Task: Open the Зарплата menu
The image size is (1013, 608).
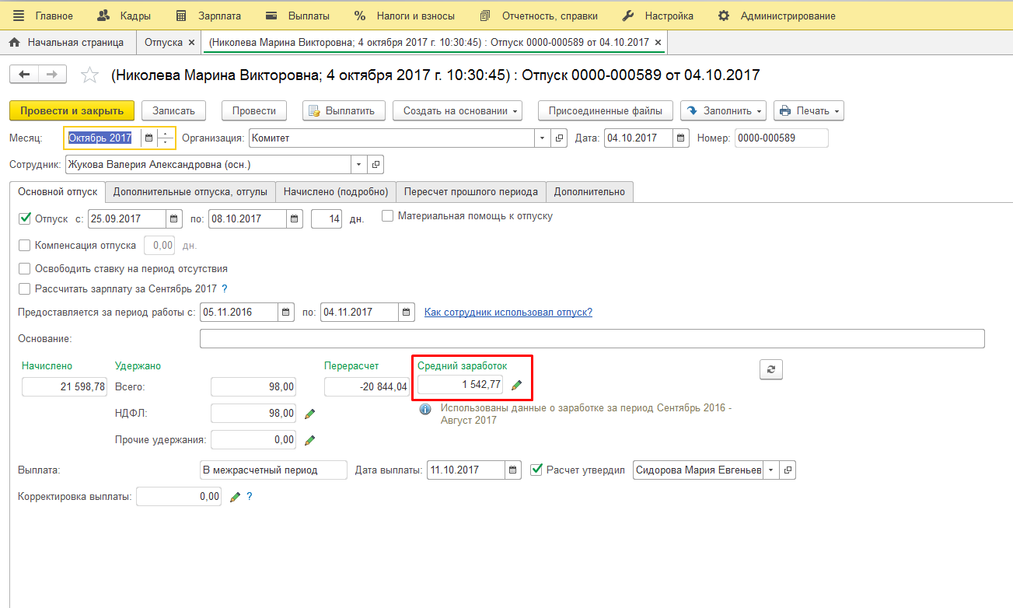Action: 208,16
